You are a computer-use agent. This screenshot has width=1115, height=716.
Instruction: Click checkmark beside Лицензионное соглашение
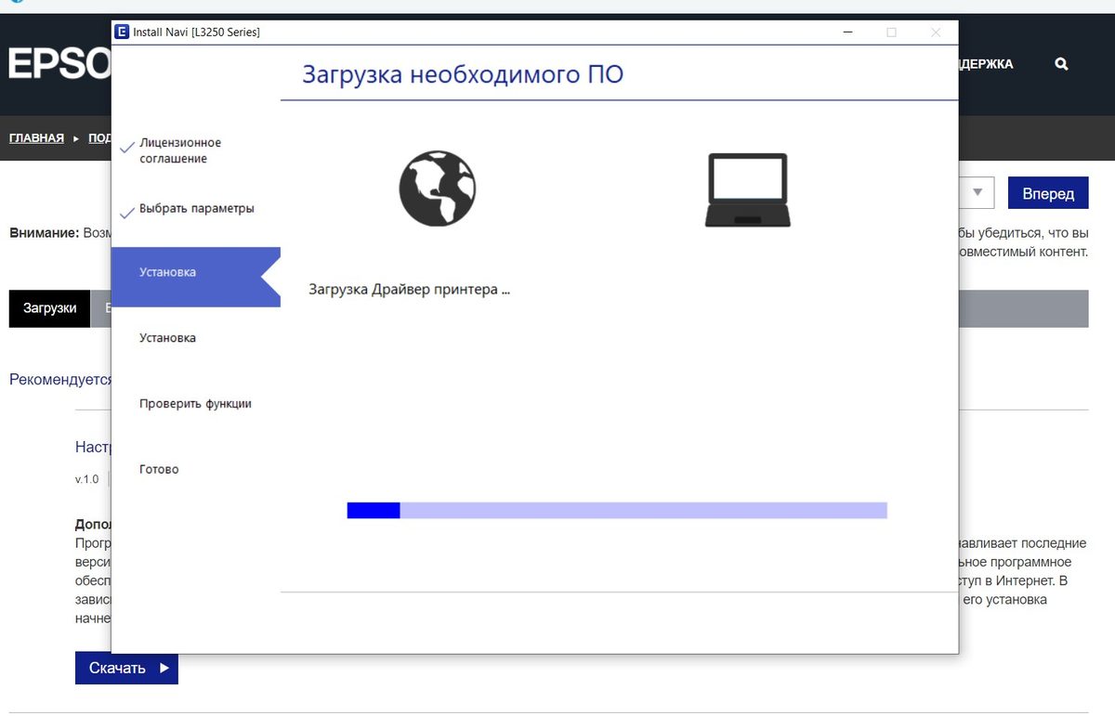point(127,149)
